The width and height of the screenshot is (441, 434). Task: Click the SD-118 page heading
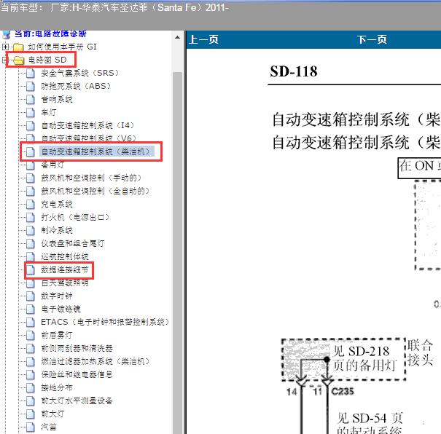tap(294, 71)
